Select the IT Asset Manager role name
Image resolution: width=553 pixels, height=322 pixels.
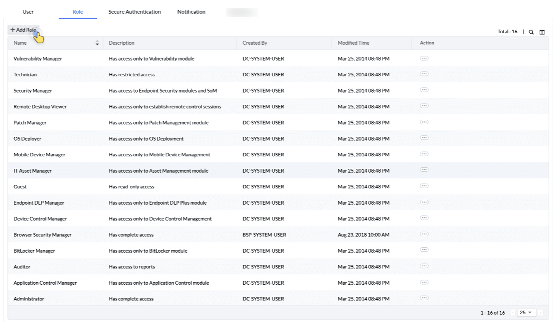(x=33, y=171)
